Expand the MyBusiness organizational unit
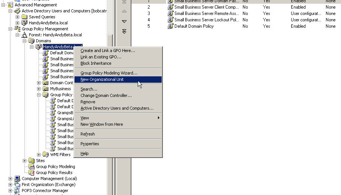341x195 pixels. [39, 89]
